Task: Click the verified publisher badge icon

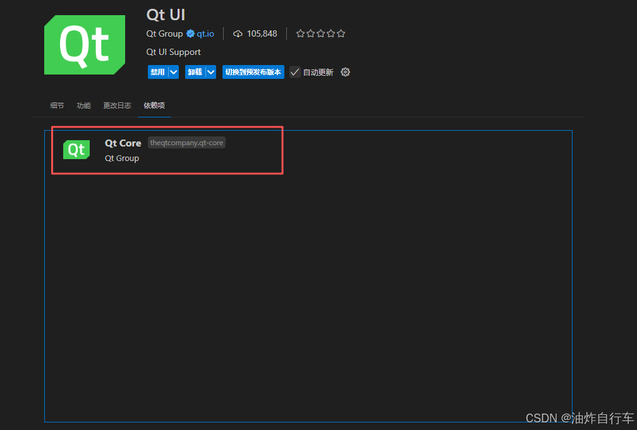Action: pyautogui.click(x=190, y=33)
